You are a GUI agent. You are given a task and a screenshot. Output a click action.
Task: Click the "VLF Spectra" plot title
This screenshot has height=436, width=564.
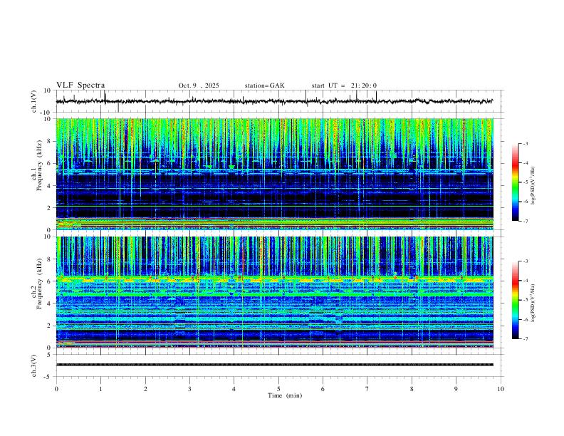coord(80,85)
